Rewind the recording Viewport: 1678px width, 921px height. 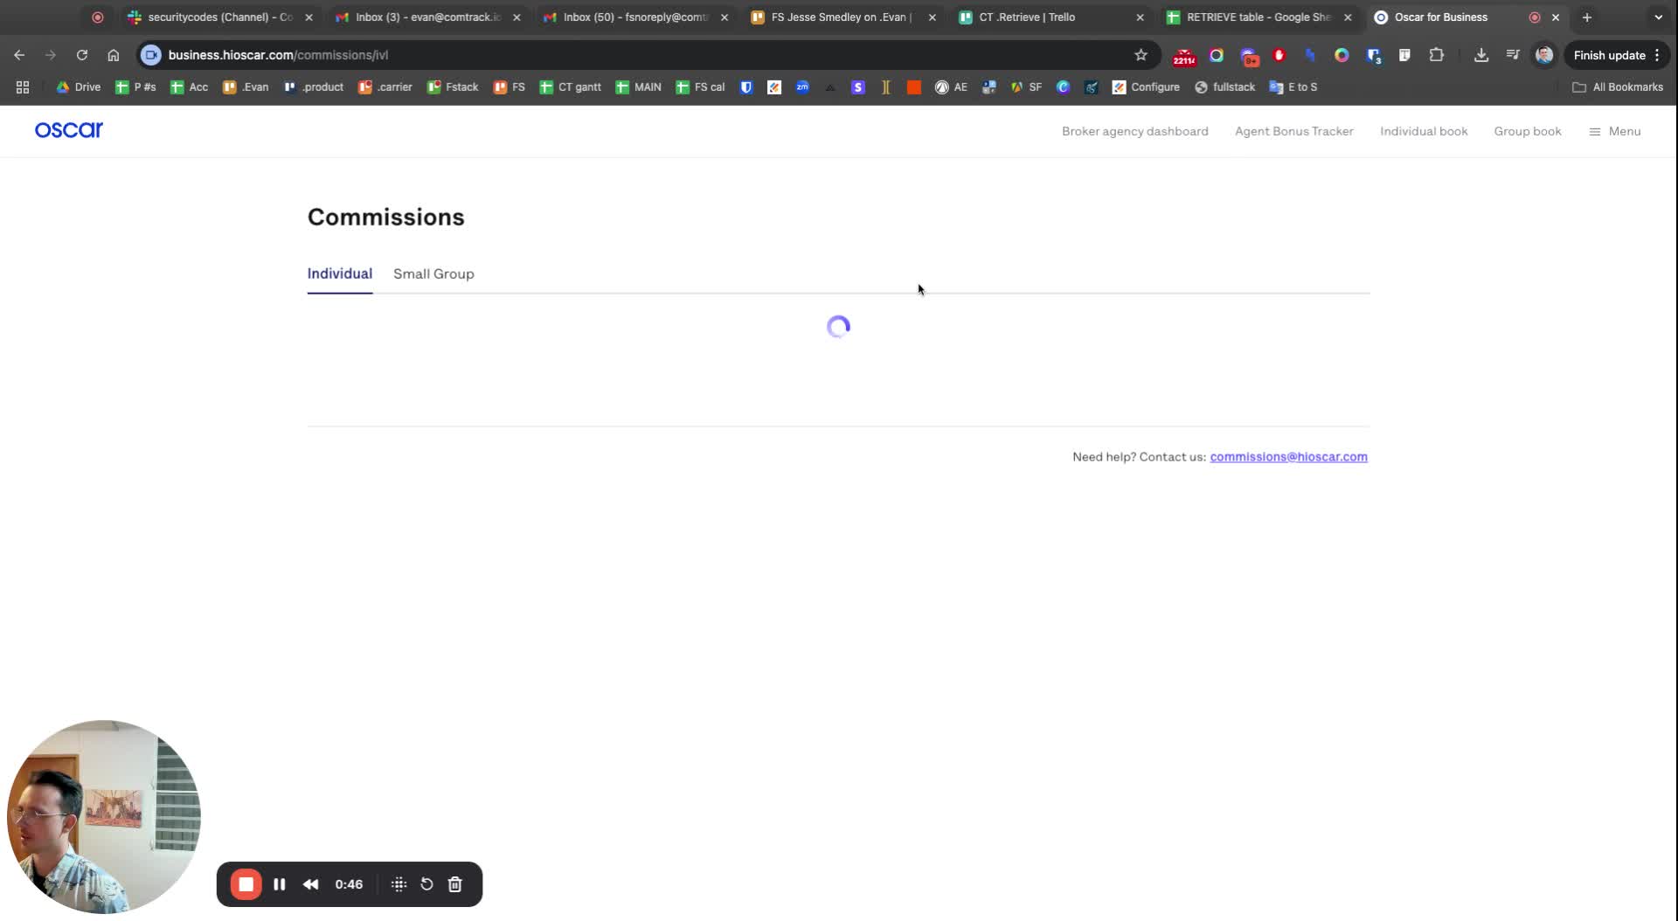310,884
